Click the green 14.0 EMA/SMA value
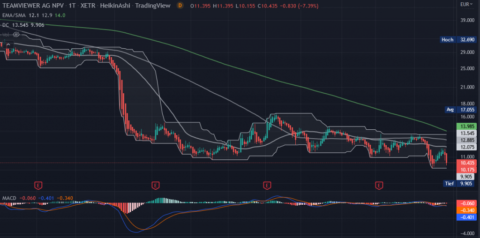The image size is (480, 238). [x=60, y=15]
